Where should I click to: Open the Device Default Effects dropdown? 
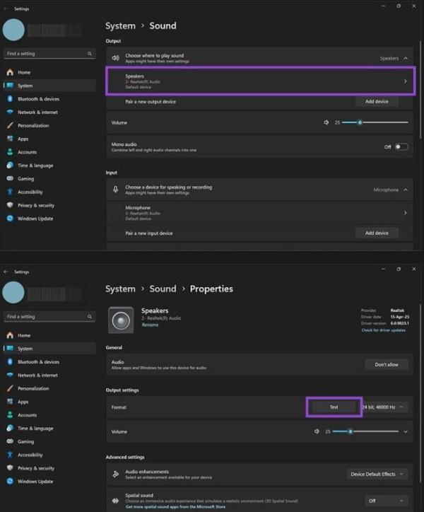click(x=377, y=475)
